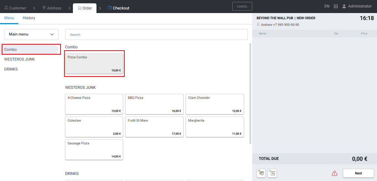The image size is (377, 181).
Task: Cancel the current order
Action: pos(242,6)
